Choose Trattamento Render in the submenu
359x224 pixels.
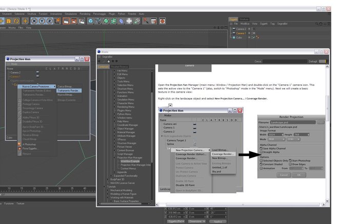coord(69,91)
